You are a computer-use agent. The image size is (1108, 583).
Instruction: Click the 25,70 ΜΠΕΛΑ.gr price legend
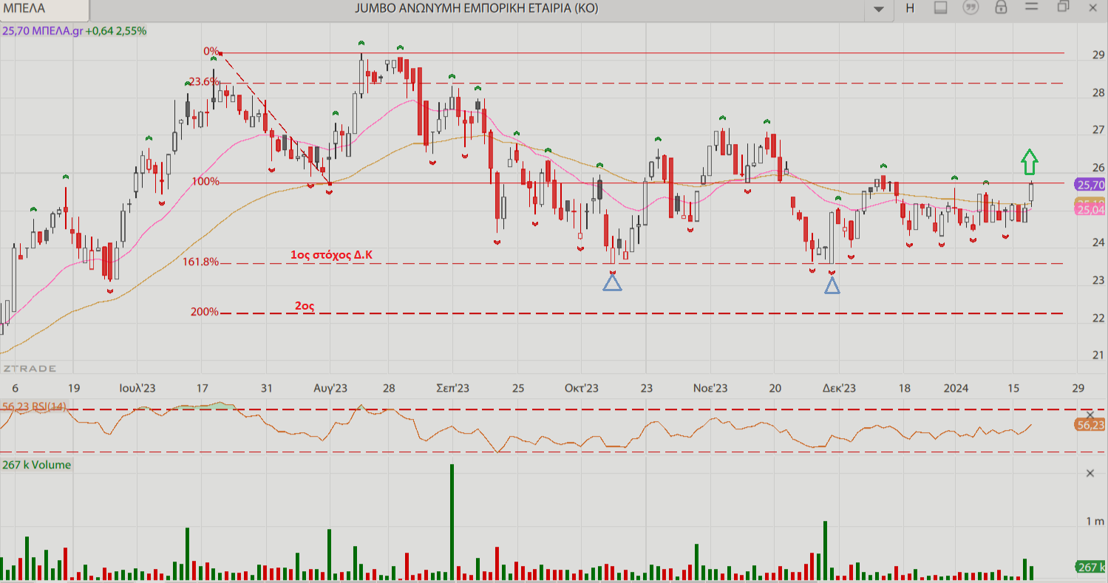[74, 31]
